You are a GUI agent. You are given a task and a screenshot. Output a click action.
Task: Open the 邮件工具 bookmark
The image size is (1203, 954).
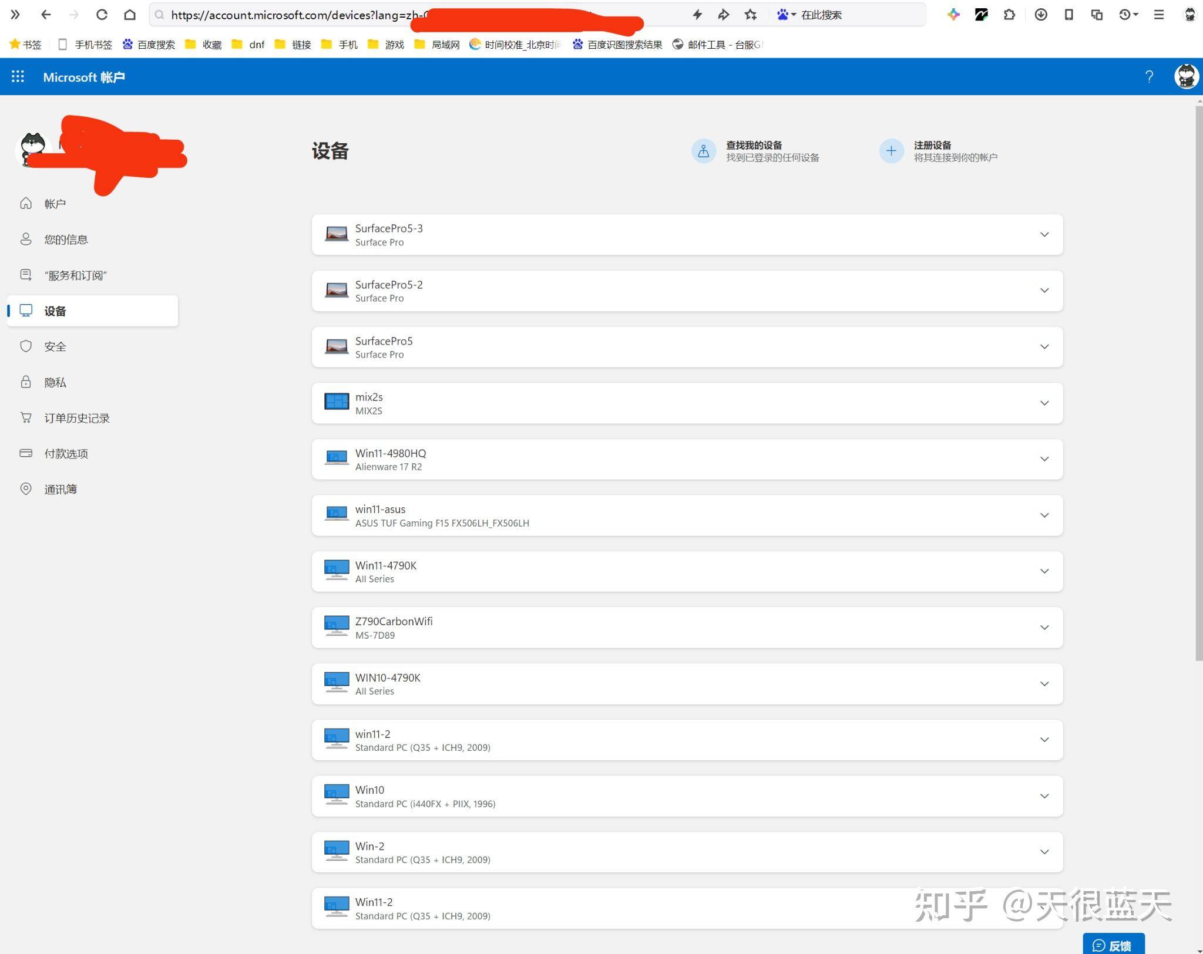click(x=717, y=45)
